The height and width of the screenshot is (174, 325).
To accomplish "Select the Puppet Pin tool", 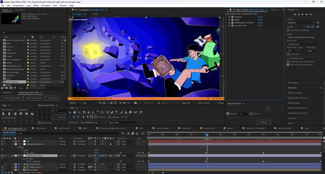I will click(x=141, y=112).
